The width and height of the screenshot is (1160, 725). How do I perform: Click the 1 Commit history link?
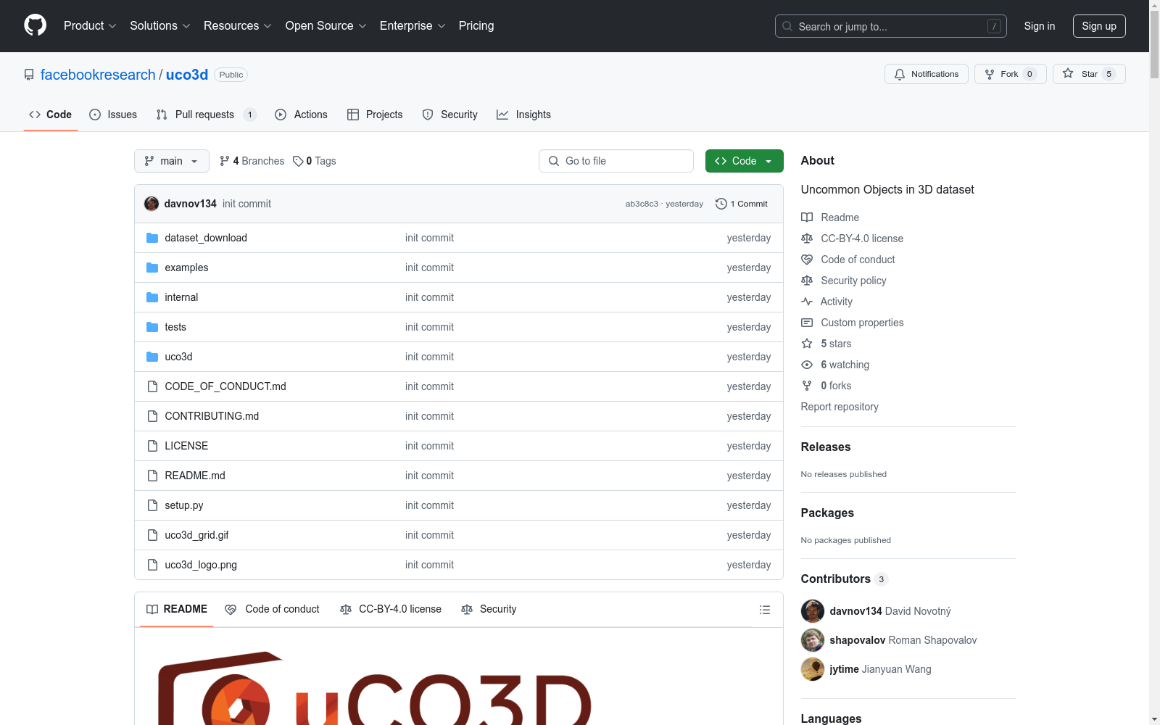(x=742, y=204)
